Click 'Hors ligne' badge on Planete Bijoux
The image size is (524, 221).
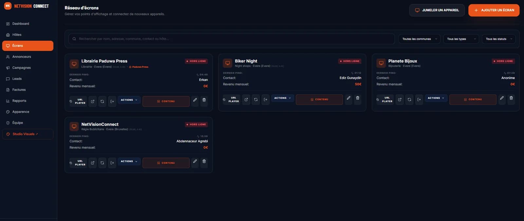pyautogui.click(x=503, y=61)
